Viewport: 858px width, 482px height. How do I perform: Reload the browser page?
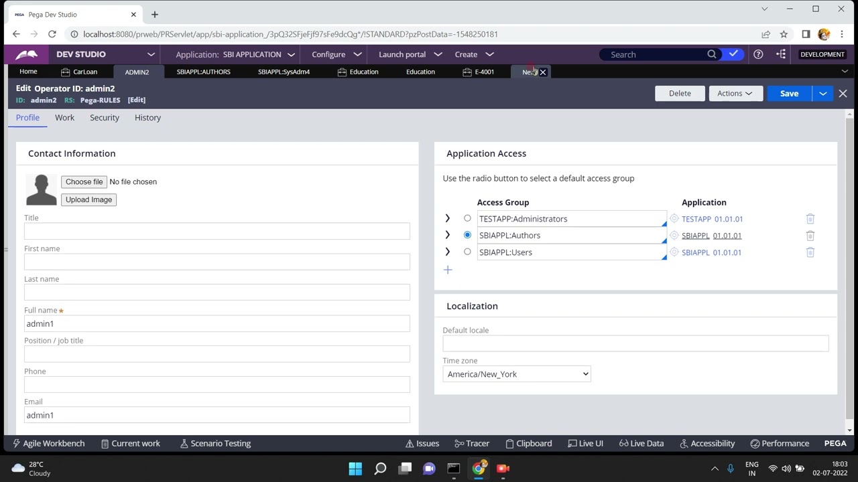pos(52,34)
